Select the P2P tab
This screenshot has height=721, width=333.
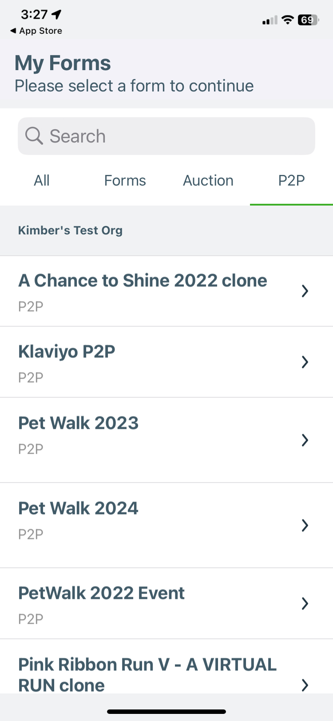tap(291, 181)
